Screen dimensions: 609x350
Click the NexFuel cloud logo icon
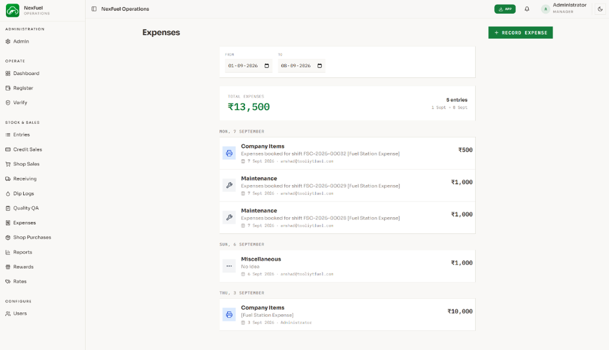tap(12, 10)
